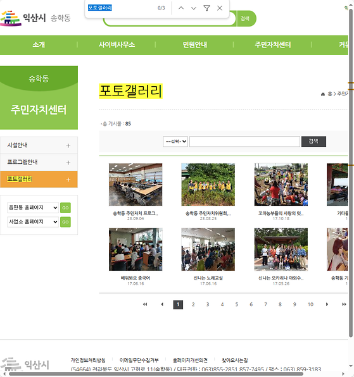Screen dimensions: 354x377
Task: Go to page 5
Action: point(237,305)
